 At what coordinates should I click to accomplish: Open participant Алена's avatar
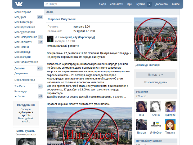tap(156, 107)
